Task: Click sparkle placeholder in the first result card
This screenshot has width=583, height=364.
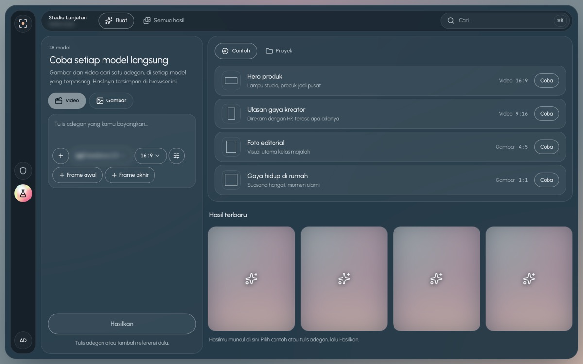Action: (x=251, y=279)
